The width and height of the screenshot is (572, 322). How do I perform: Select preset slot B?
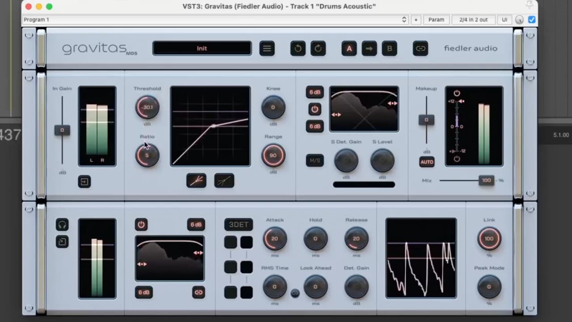(x=389, y=48)
